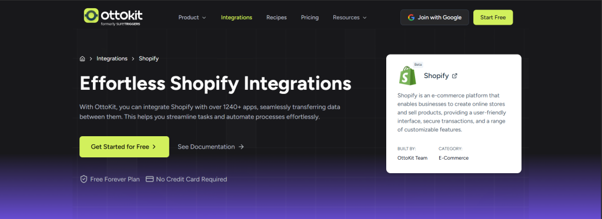Screen dimensions: 602x219
Task: Click the credit card icon
Action: click(x=150, y=179)
